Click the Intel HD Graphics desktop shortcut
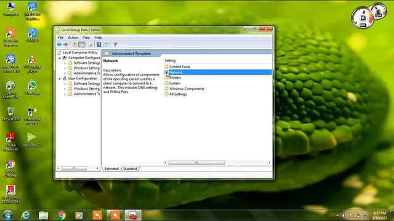The height and width of the screenshot is (221, 394). [x=32, y=11]
